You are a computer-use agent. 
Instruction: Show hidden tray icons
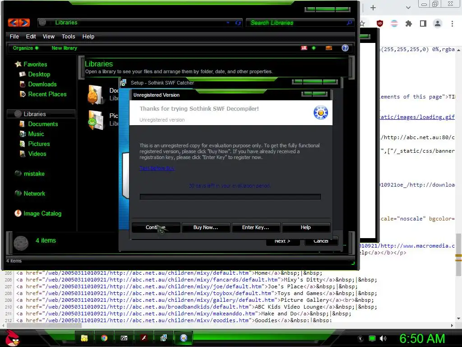[360, 338]
